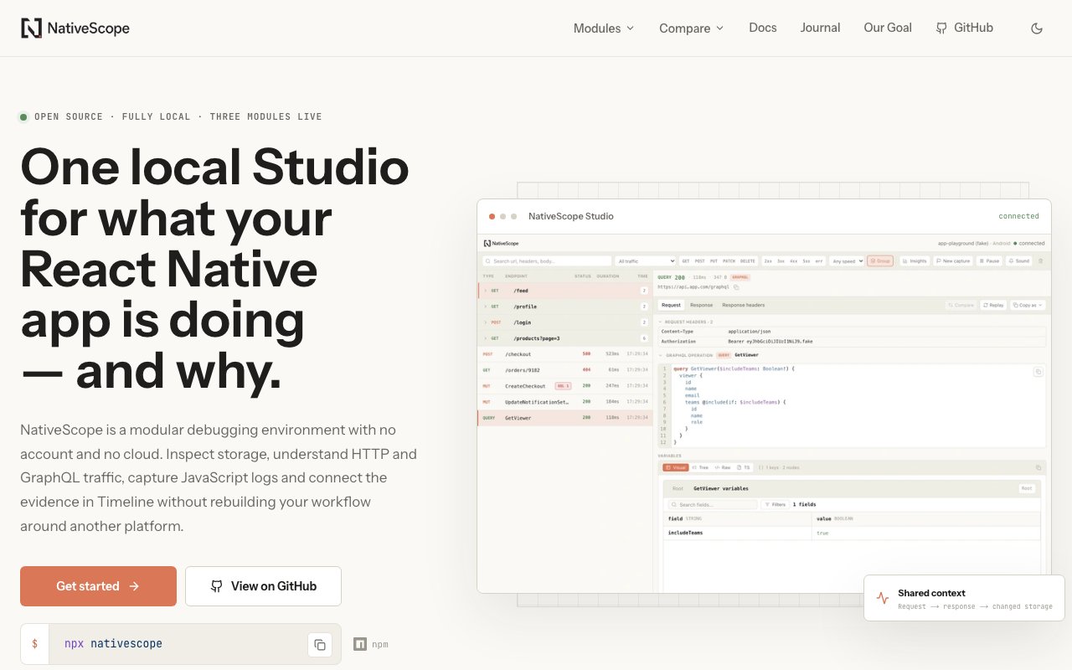Screen dimensions: 1072x670
Task: Click the trash icon in Studio toolbar
Action: pos(1041,261)
